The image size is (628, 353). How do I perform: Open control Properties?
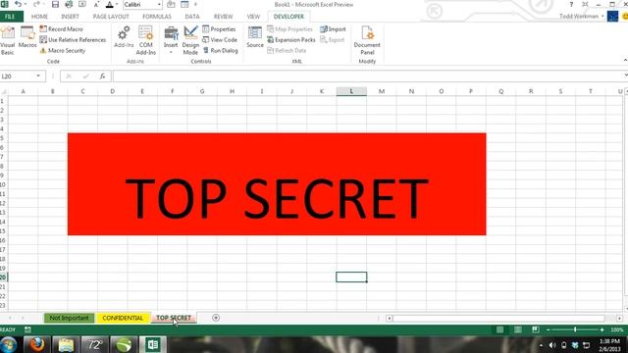click(x=219, y=29)
